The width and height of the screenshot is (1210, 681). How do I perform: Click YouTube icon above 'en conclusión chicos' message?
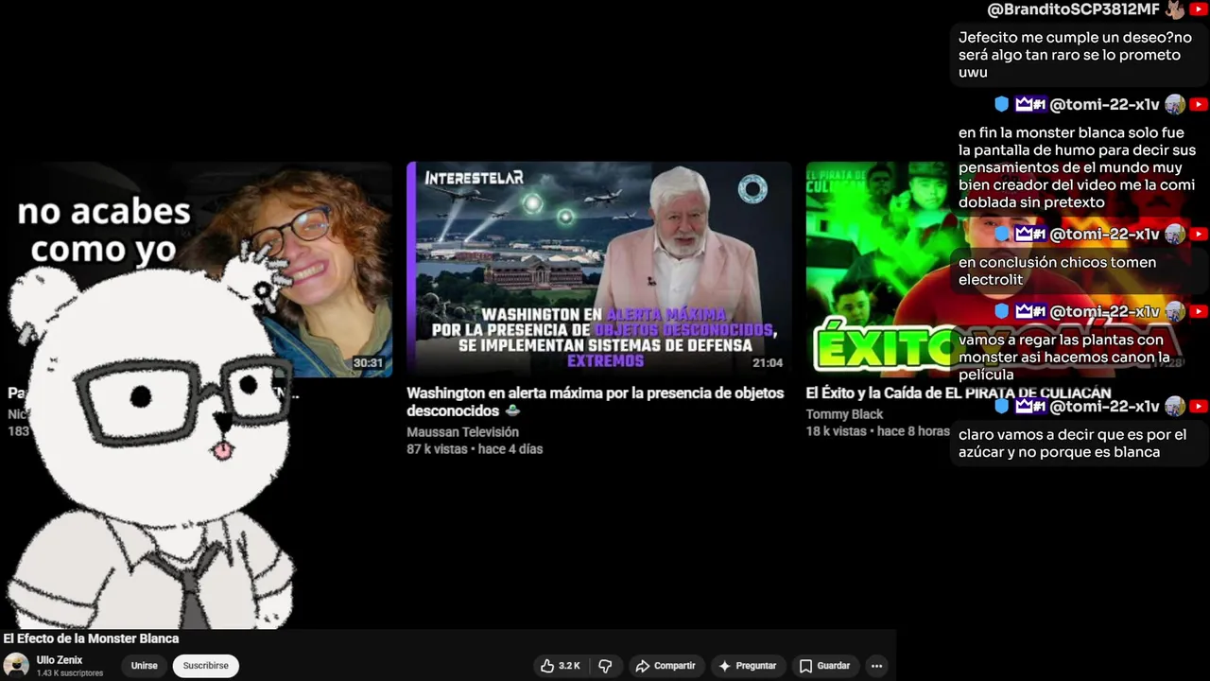[1199, 234]
